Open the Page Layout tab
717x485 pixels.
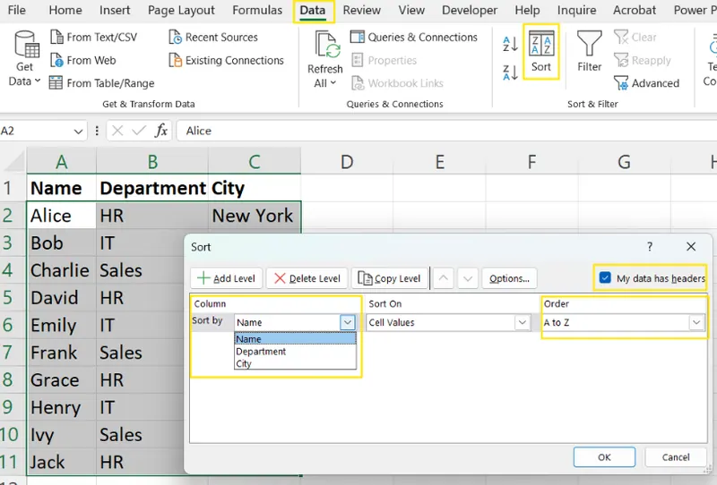click(x=181, y=11)
